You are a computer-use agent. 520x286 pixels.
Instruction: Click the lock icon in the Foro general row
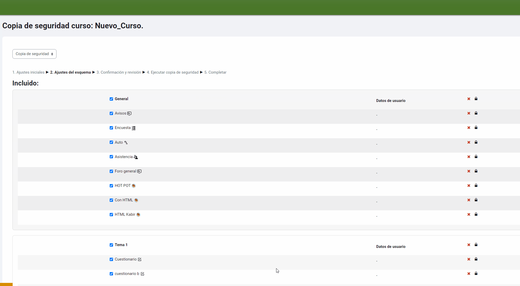pos(476,171)
